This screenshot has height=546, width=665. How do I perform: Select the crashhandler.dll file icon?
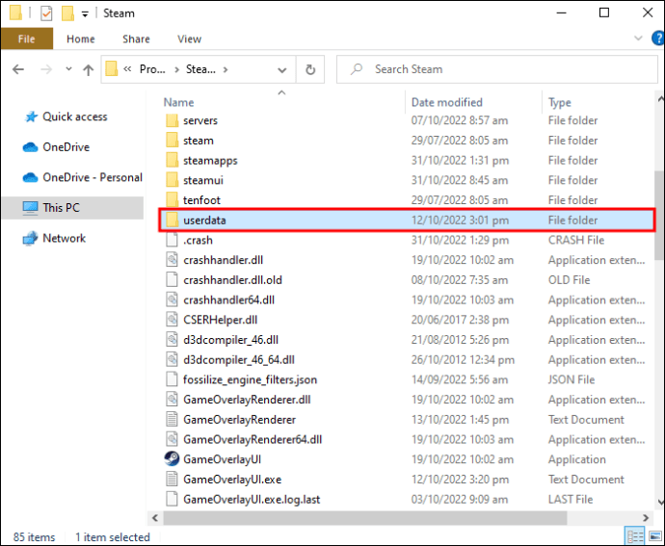tap(172, 260)
